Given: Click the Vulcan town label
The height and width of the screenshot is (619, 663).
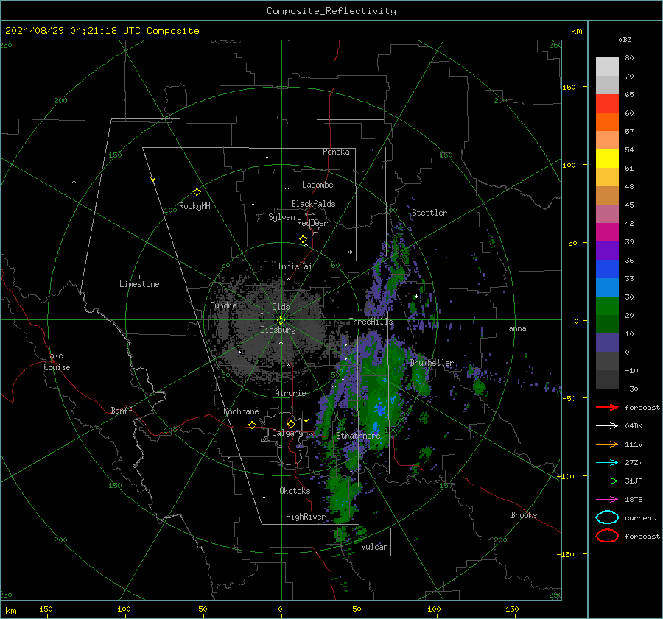Looking at the screenshot, I should pyautogui.click(x=374, y=547).
